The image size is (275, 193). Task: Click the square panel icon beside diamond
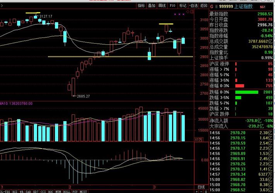pyautogui.click(x=192, y=12)
